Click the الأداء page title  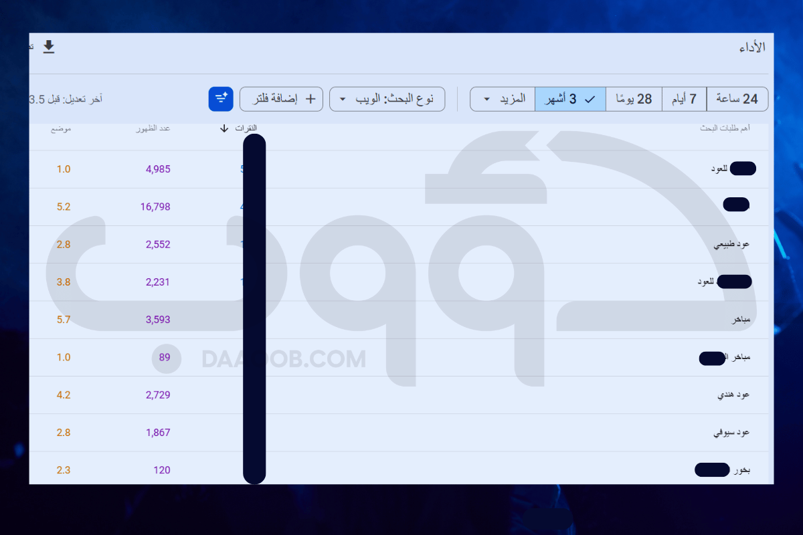click(752, 47)
